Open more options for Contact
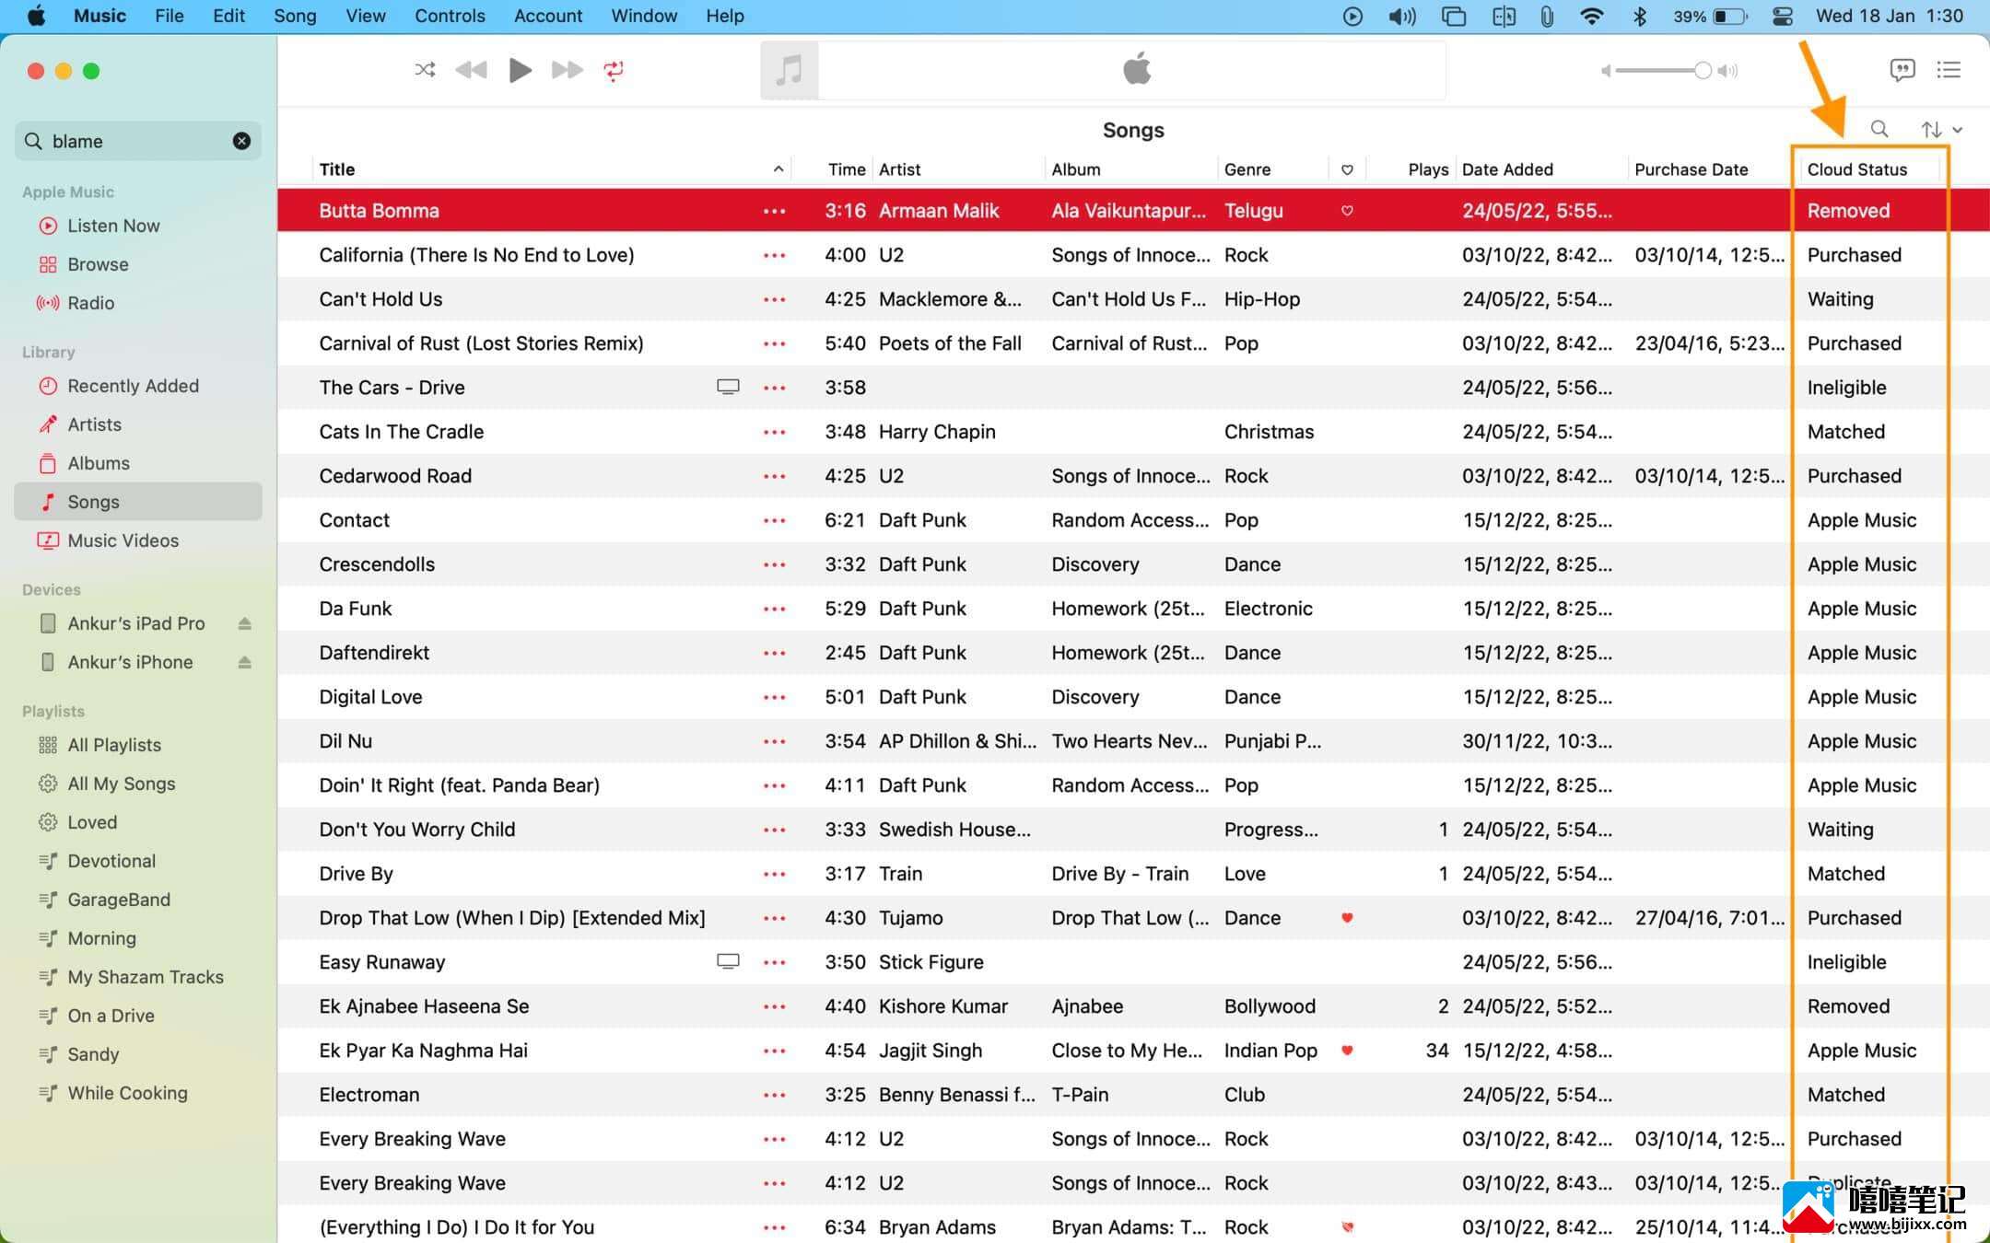 774,520
